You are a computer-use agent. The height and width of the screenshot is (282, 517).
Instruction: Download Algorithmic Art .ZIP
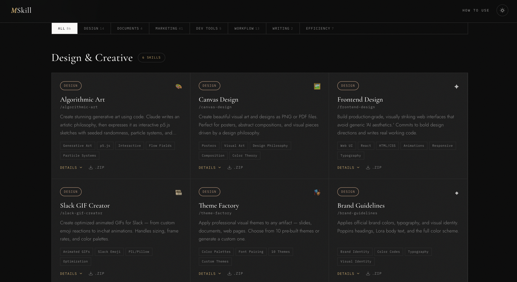pyautogui.click(x=97, y=168)
